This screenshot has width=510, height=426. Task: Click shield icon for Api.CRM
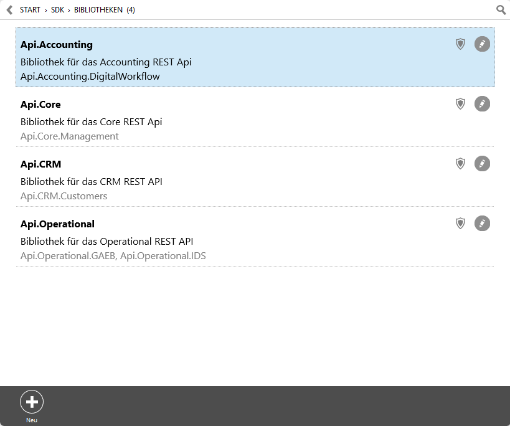pos(460,164)
